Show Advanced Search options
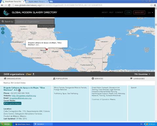The image size is (157, 126). click(46, 26)
